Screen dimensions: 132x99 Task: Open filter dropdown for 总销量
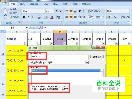65,43
